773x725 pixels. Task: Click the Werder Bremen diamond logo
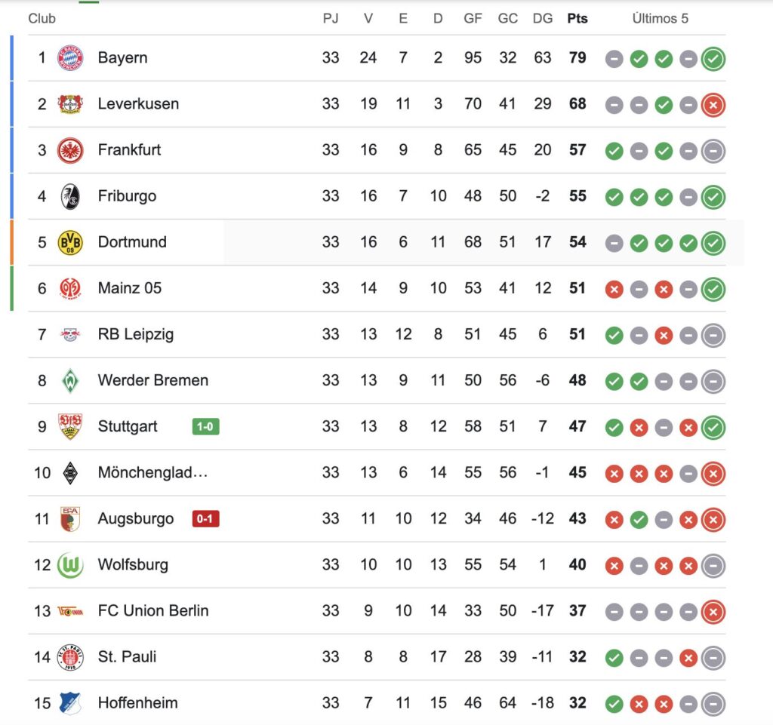70,380
